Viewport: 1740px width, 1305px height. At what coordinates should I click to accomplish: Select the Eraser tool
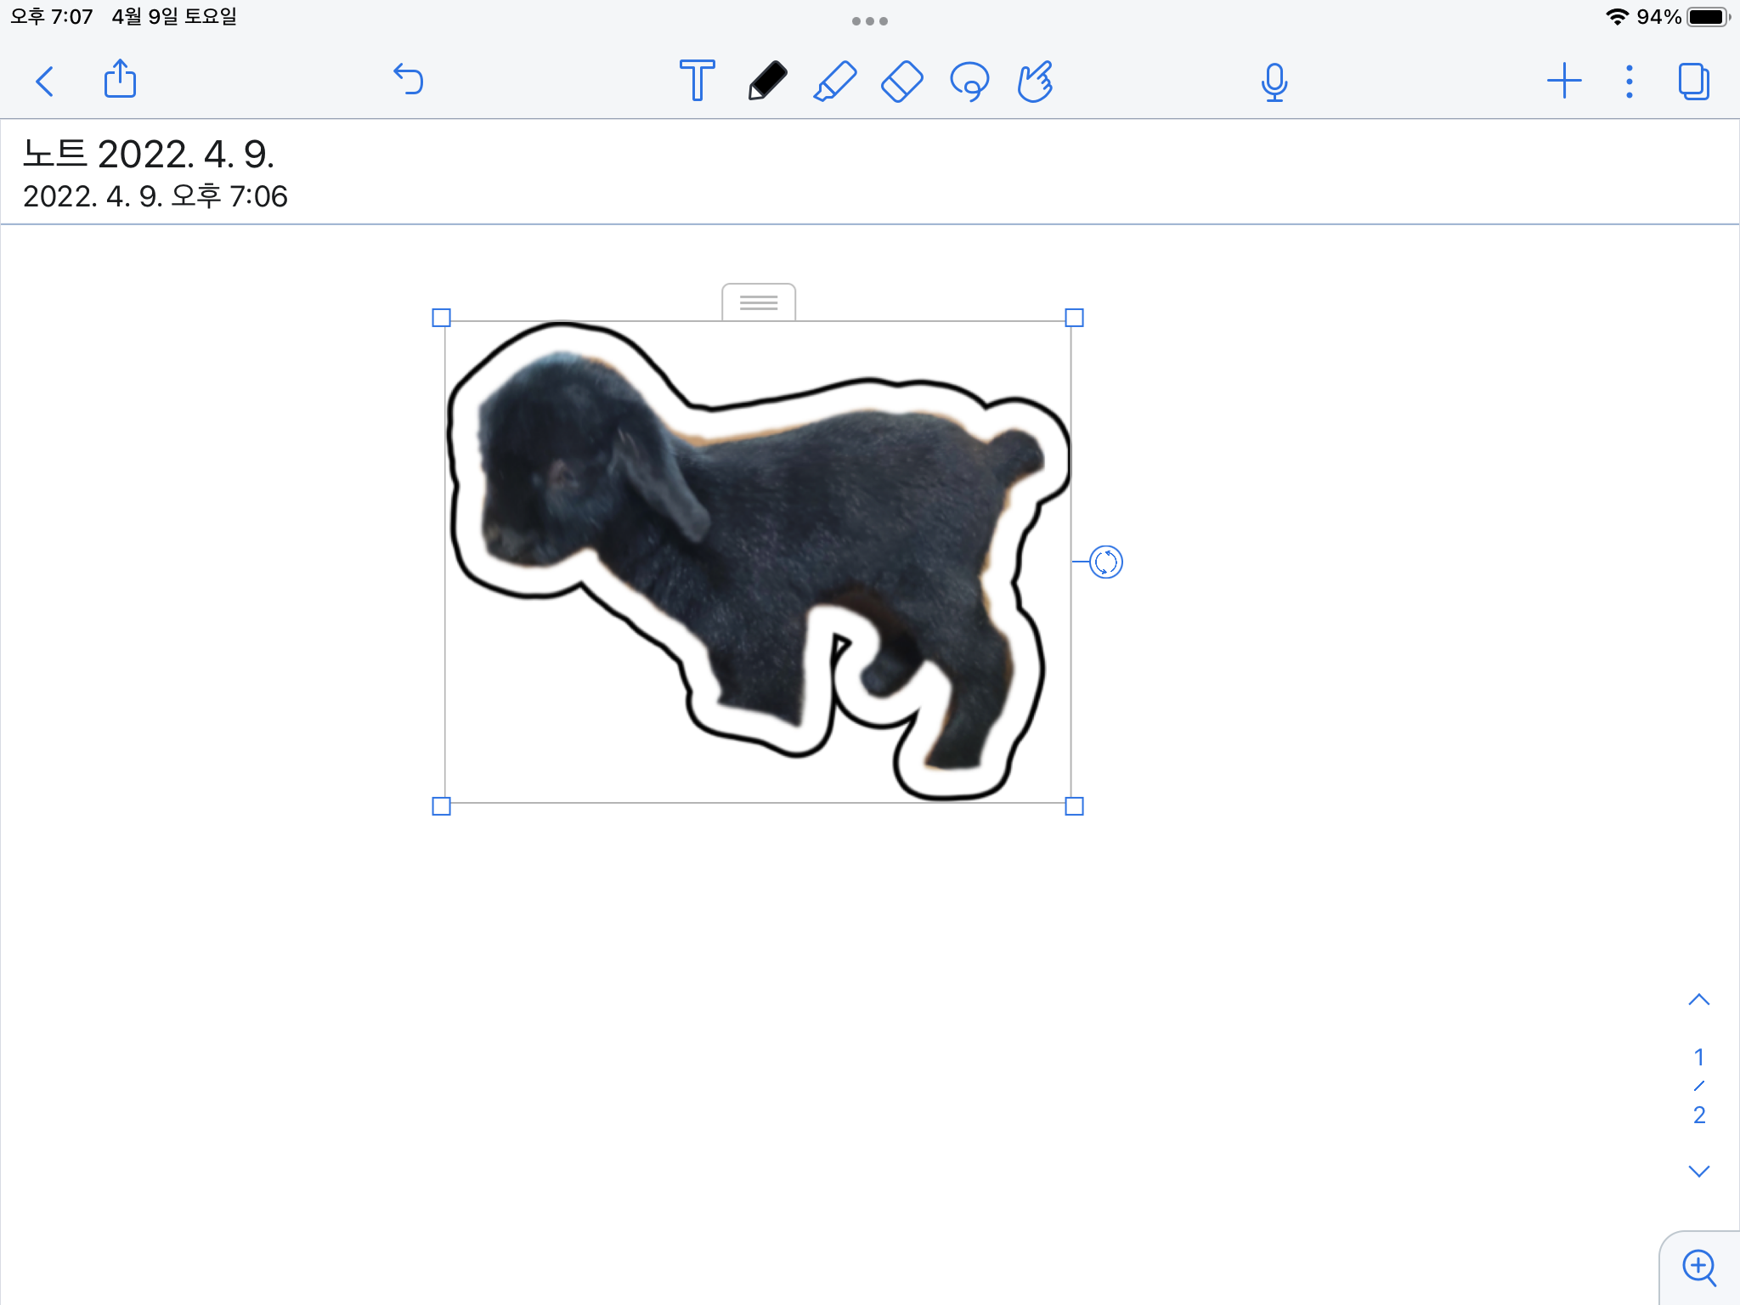902,82
